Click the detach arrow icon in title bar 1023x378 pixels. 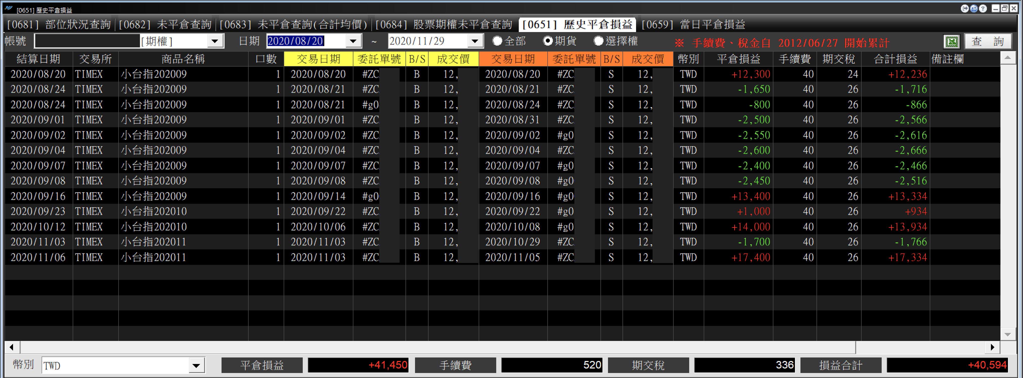point(965,8)
